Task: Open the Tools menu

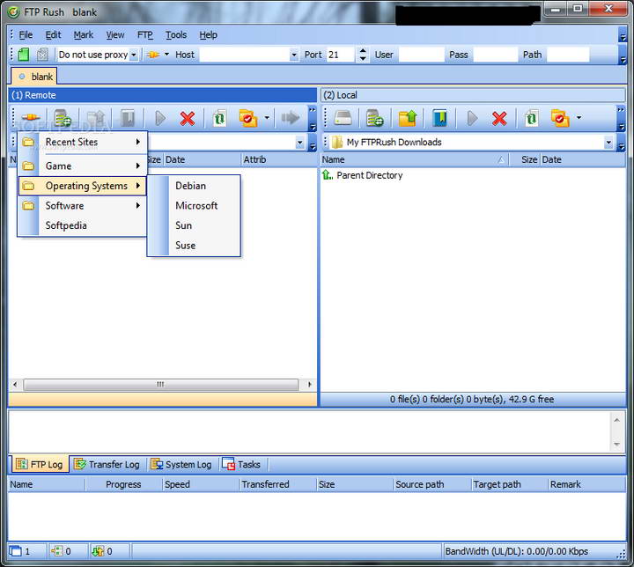Action: [x=176, y=35]
